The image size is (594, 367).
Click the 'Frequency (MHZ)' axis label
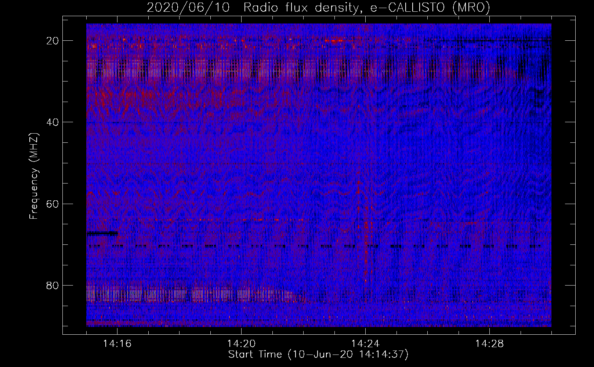[34, 176]
